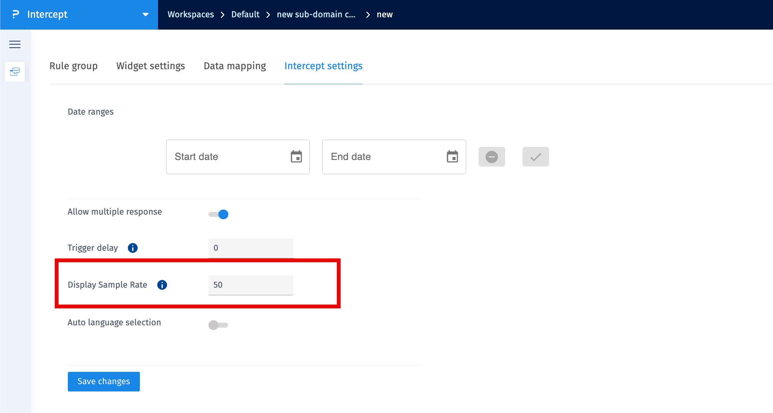Click the 'Allow multiple response' label
The height and width of the screenshot is (413, 773).
click(x=115, y=212)
